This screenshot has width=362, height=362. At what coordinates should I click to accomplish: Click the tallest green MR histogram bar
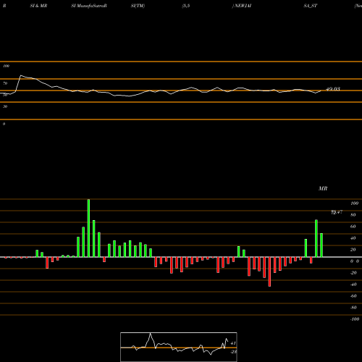click(x=88, y=228)
